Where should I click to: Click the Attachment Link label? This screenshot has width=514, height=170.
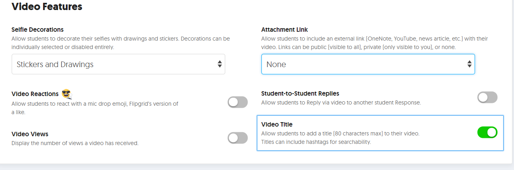click(285, 30)
